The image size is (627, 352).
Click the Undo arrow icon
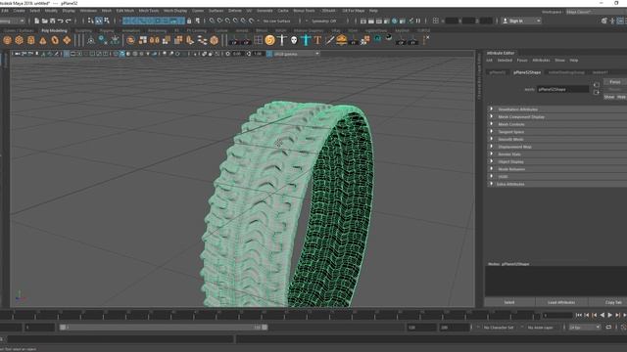coord(61,21)
